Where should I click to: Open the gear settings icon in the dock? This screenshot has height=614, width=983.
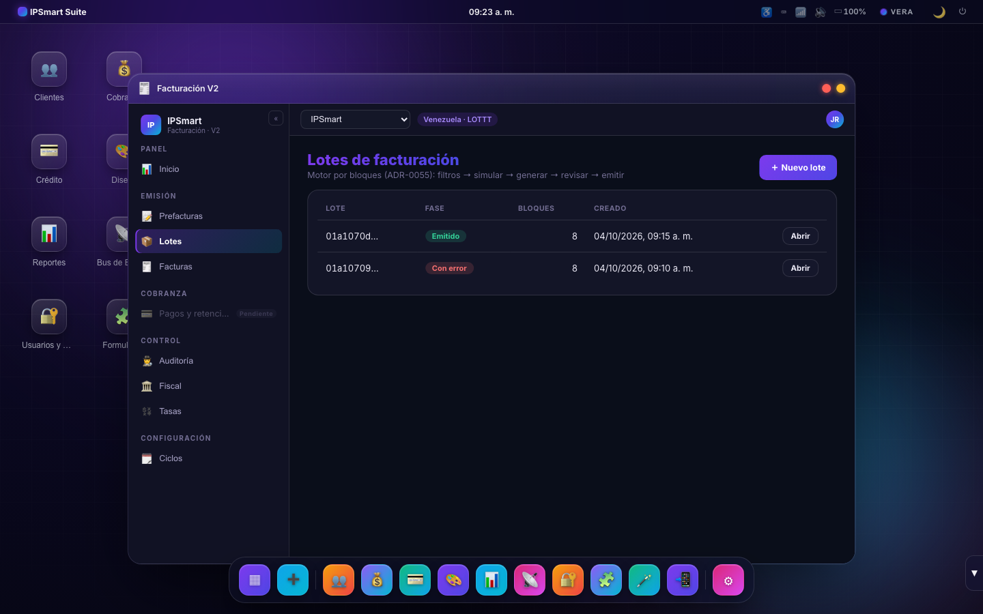tap(728, 580)
